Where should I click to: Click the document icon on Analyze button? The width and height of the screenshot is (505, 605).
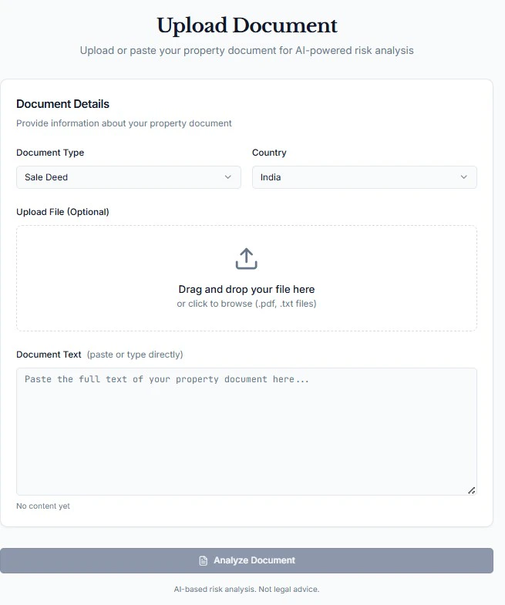(204, 561)
